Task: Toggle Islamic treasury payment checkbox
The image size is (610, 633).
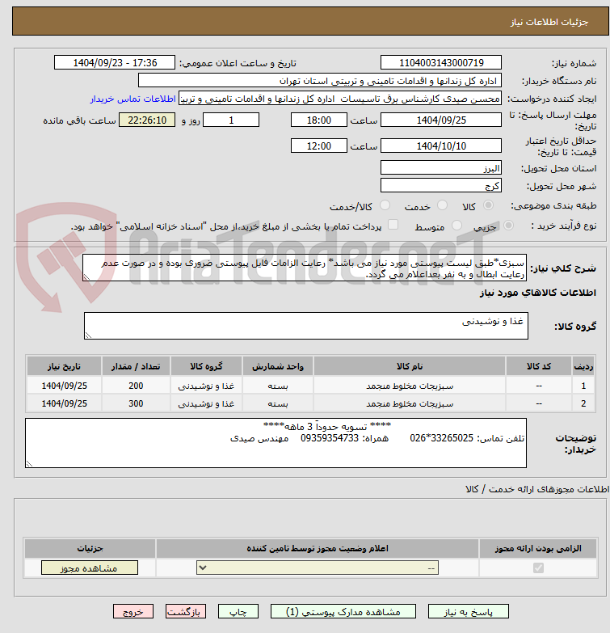Action: (x=393, y=225)
